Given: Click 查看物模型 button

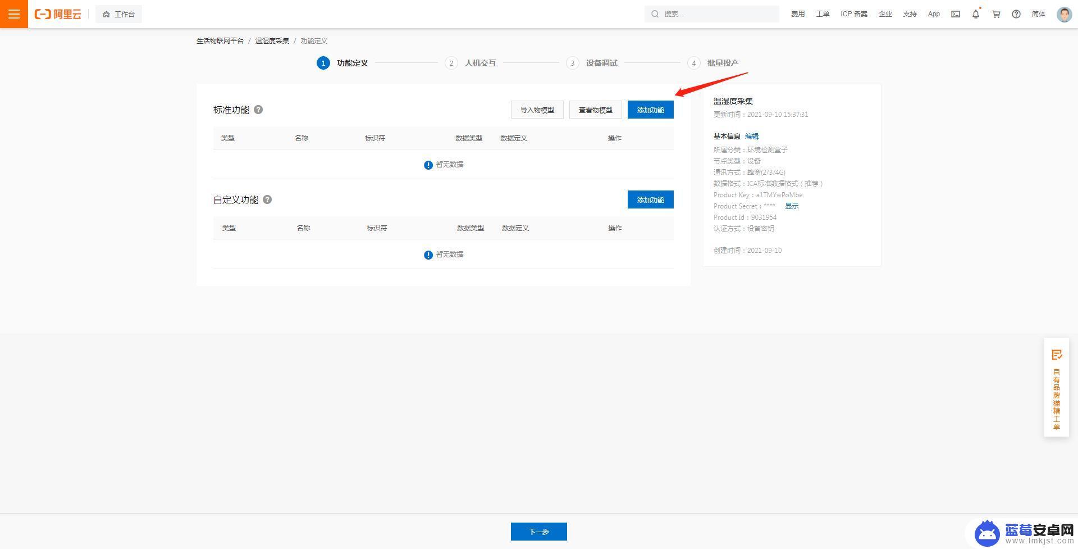Looking at the screenshot, I should [596, 110].
